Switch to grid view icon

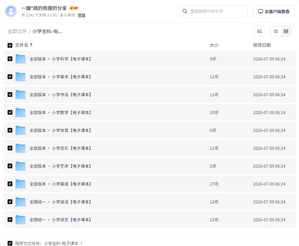(x=286, y=31)
